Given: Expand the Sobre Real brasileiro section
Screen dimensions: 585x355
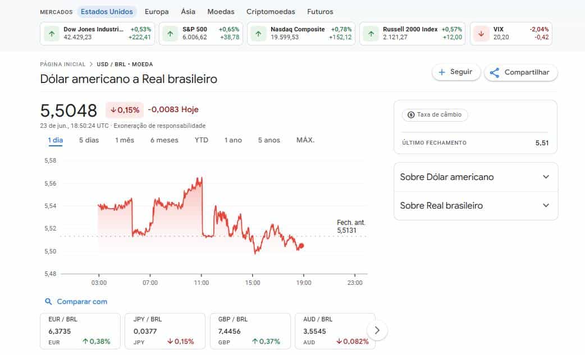Looking at the screenshot, I should pos(546,205).
